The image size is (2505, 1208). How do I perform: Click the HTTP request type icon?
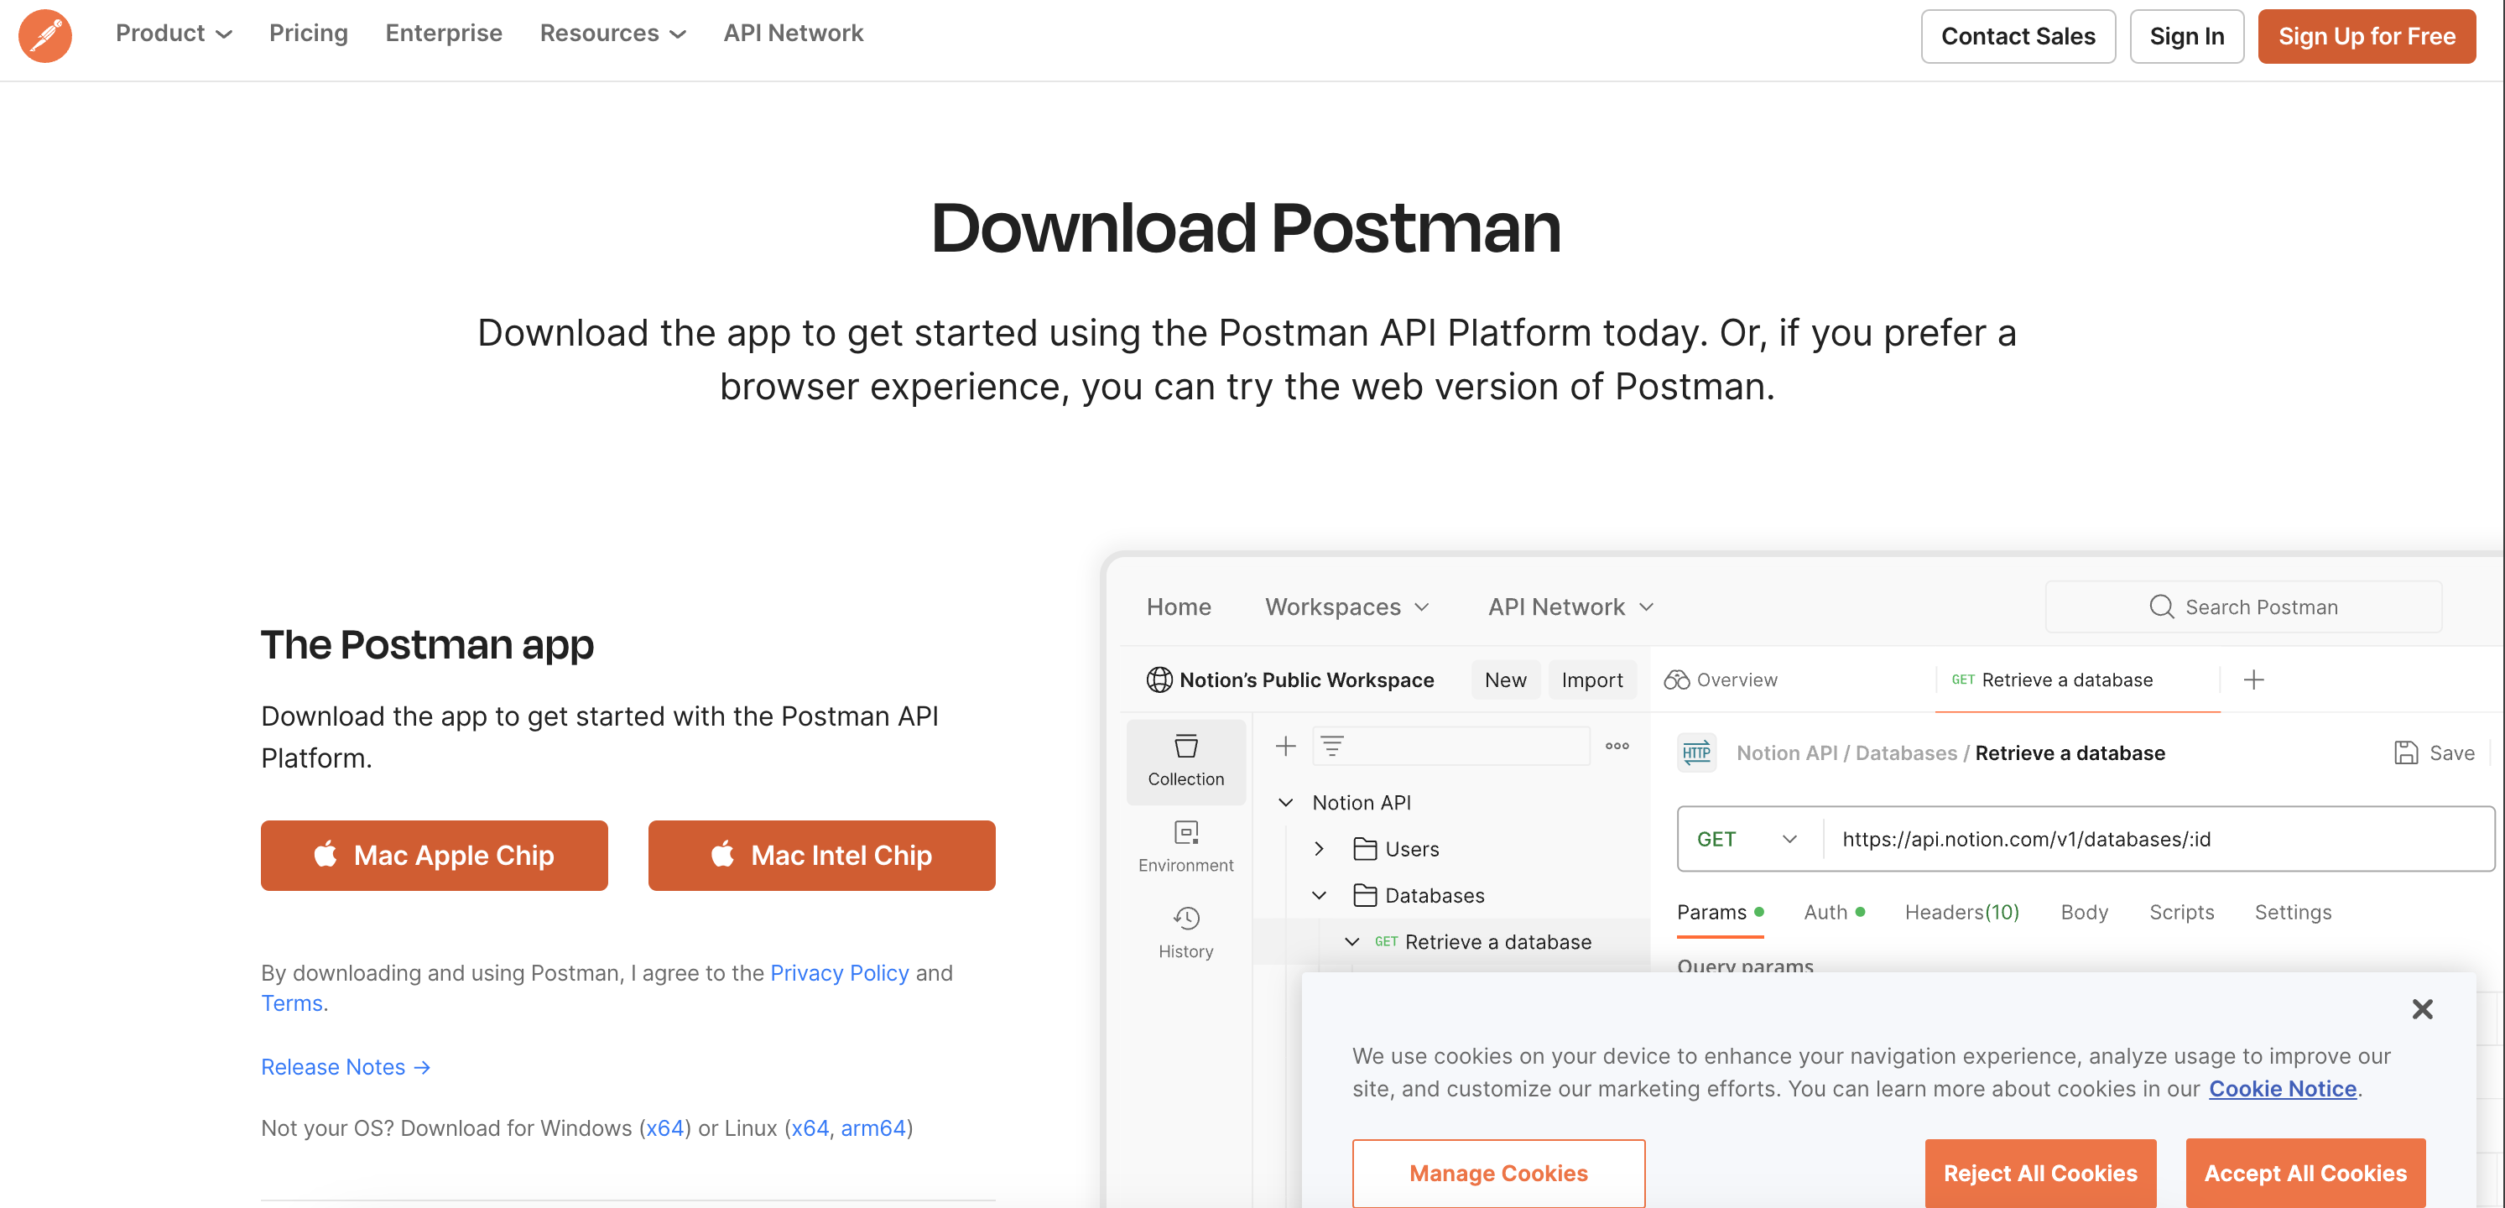click(1696, 752)
